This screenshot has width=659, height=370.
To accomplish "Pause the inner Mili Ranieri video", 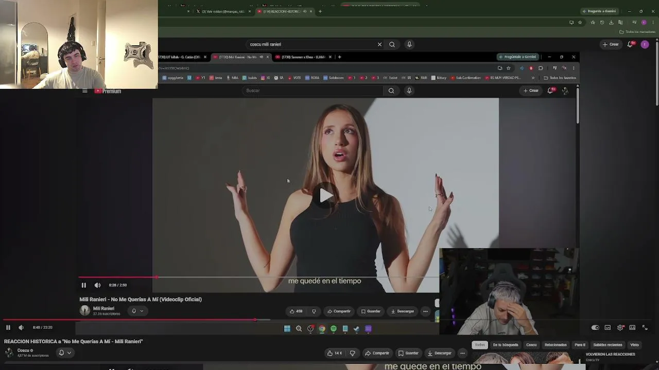I will coord(84,285).
